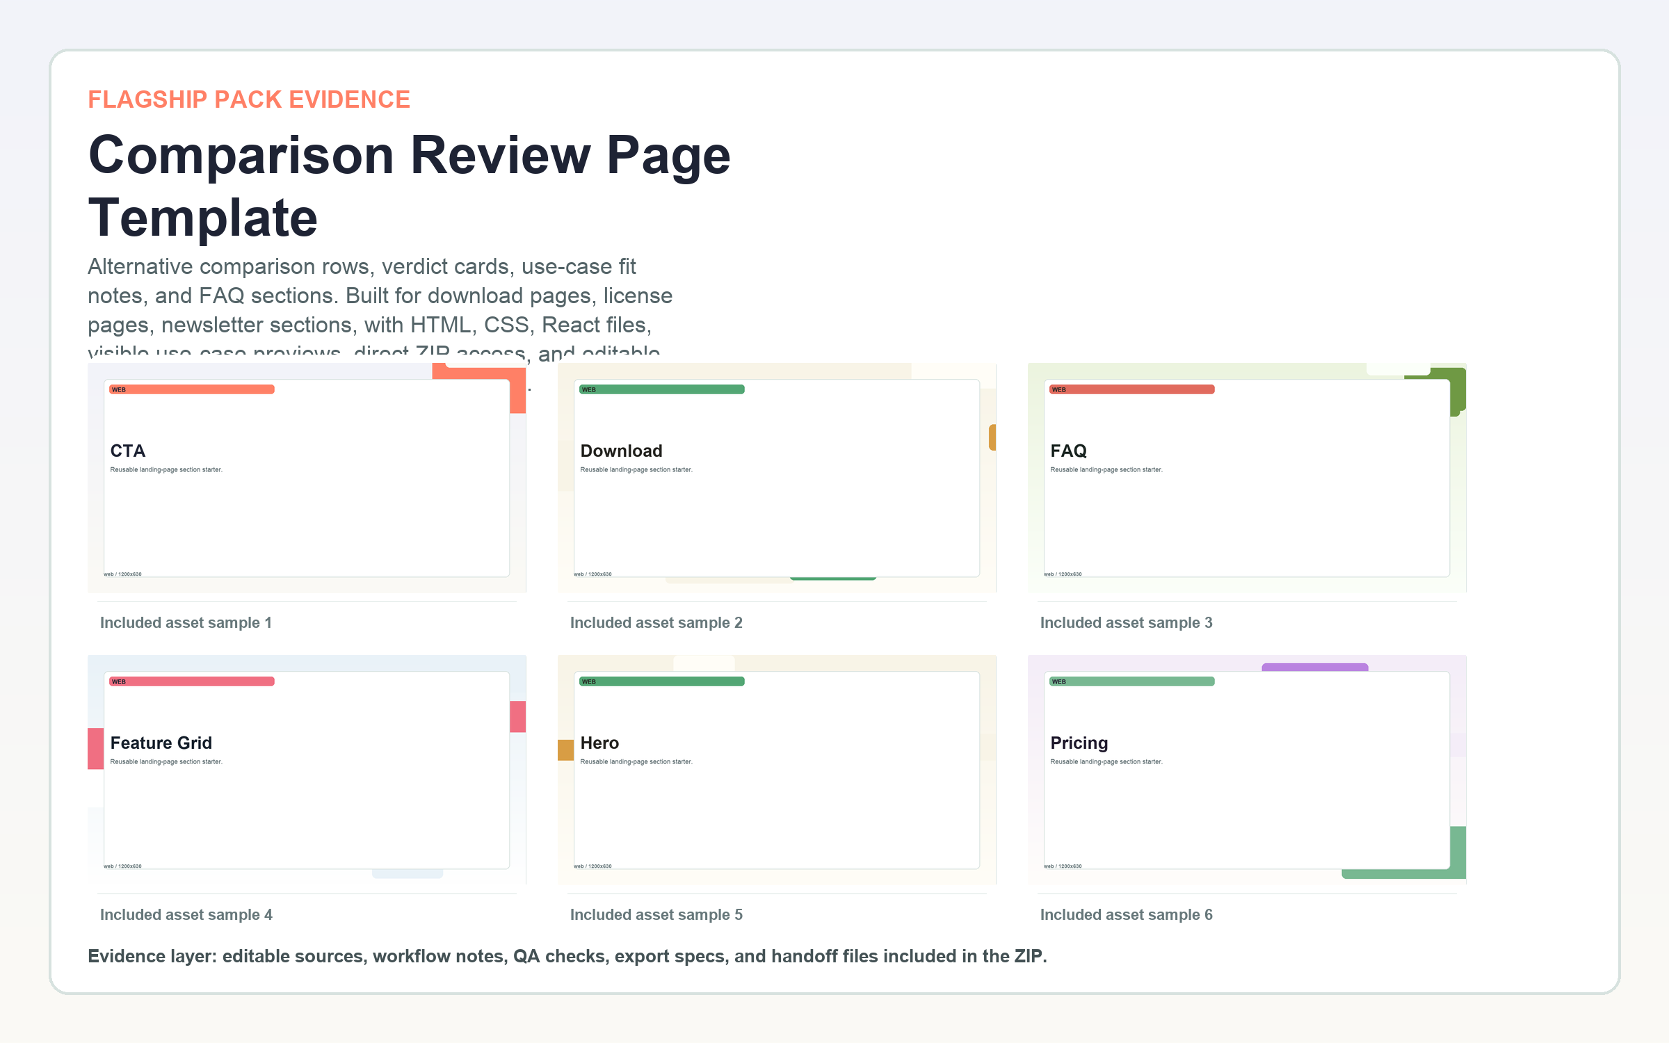
Task: Open the CTA asset preview thumbnail
Action: tap(307, 478)
